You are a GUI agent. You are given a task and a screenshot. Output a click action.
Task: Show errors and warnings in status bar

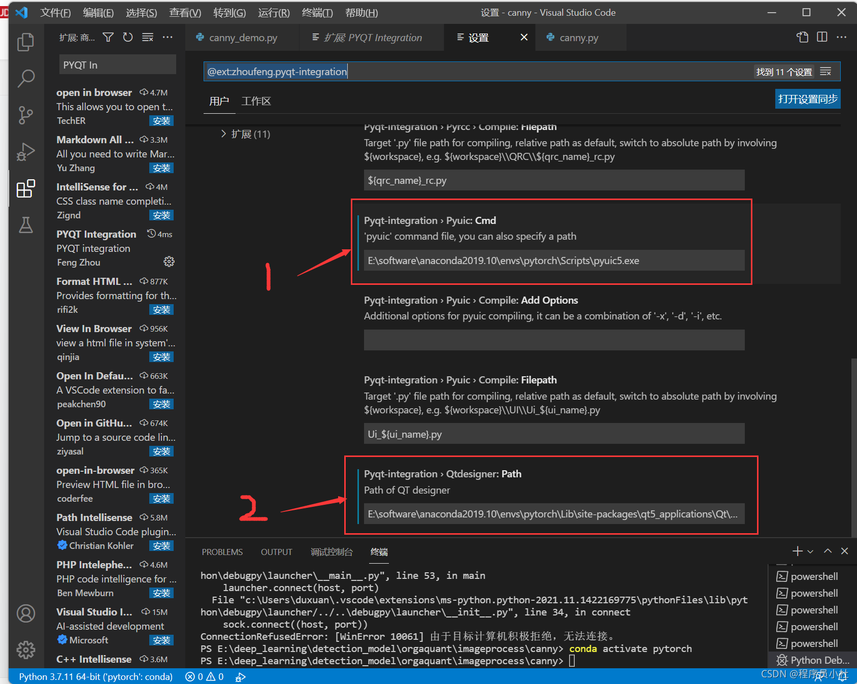(x=205, y=676)
